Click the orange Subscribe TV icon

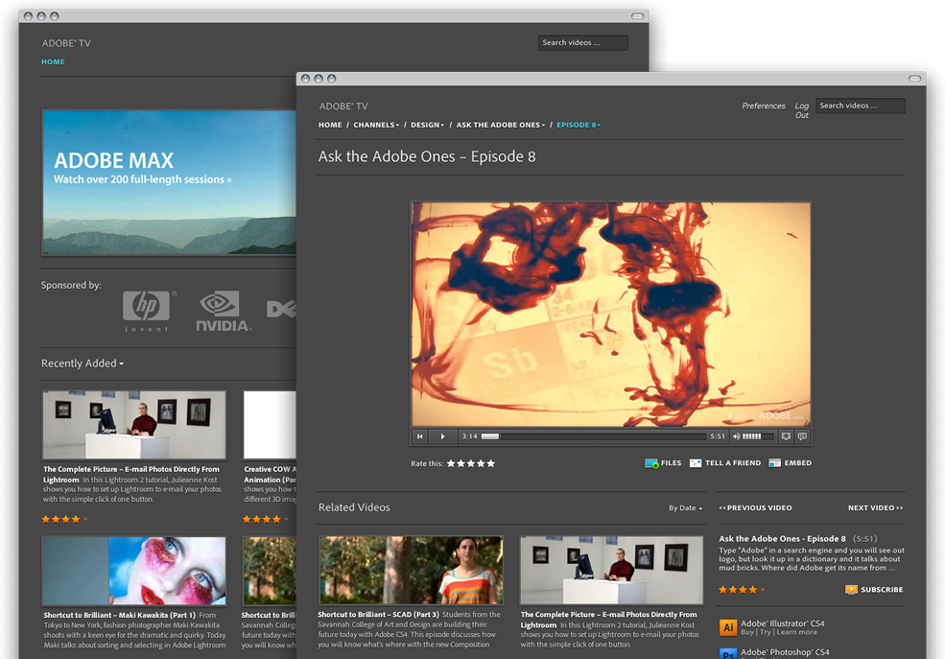coord(850,590)
